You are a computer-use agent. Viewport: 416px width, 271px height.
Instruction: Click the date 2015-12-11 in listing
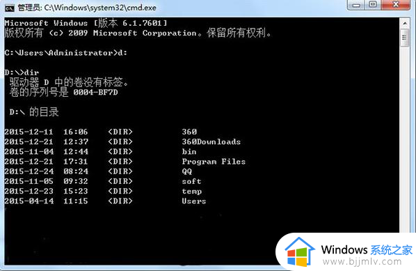point(29,132)
